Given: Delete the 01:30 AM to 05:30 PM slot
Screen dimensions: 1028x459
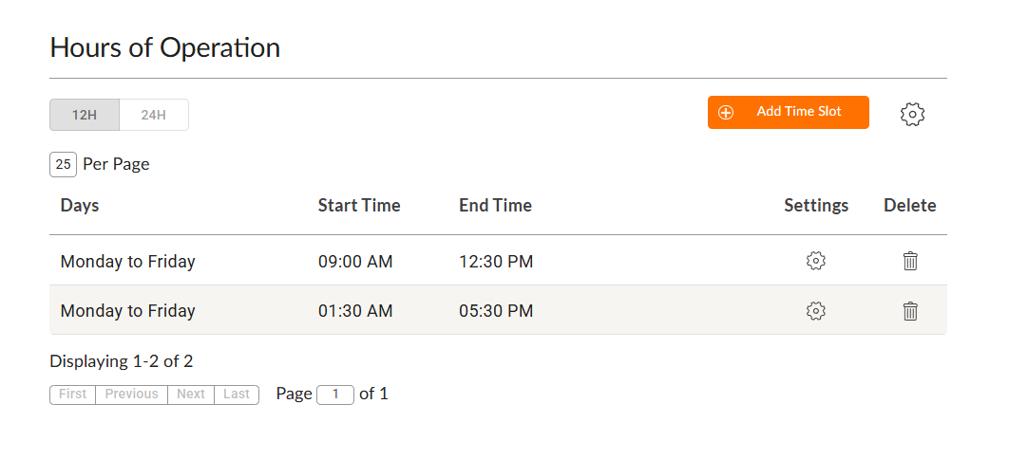Looking at the screenshot, I should [910, 310].
